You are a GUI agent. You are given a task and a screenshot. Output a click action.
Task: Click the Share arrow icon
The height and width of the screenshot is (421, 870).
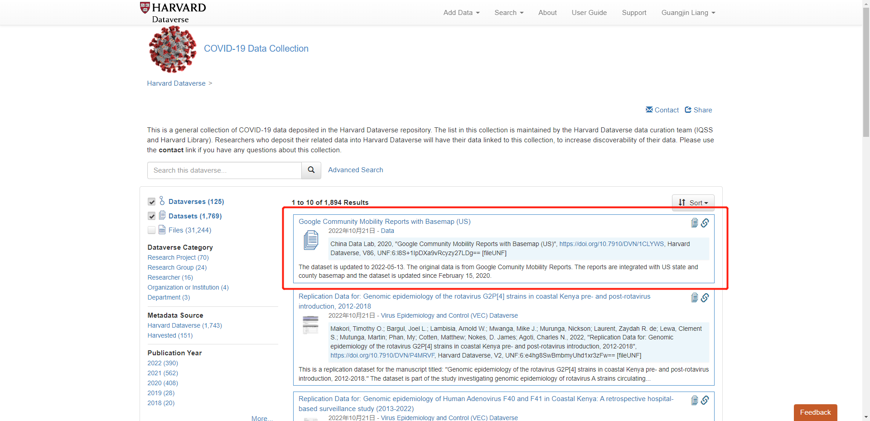click(688, 110)
